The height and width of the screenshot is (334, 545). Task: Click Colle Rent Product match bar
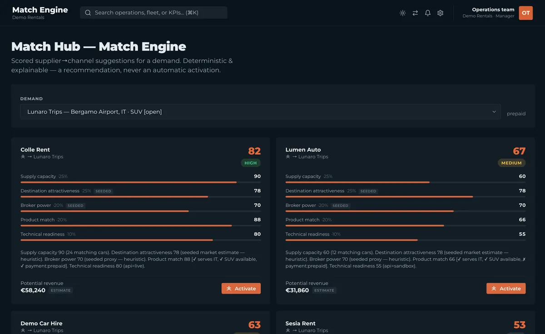(x=141, y=226)
